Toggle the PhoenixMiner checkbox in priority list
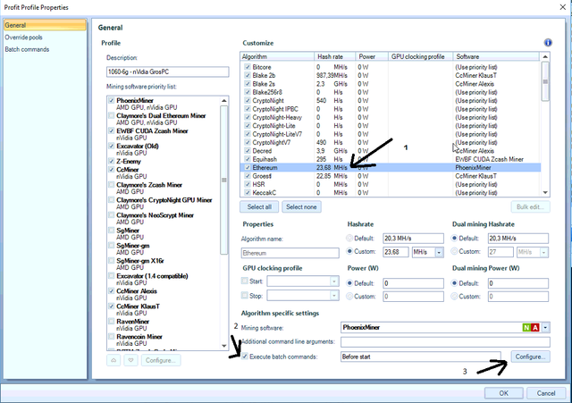 (112, 100)
